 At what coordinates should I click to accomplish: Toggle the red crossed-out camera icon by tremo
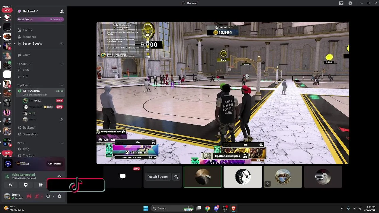[29, 196]
